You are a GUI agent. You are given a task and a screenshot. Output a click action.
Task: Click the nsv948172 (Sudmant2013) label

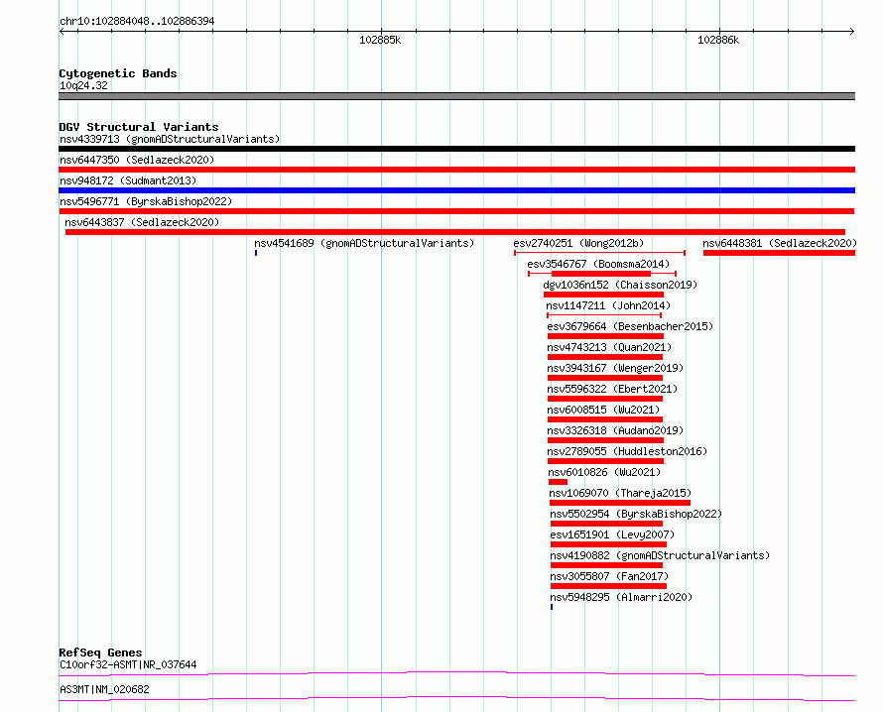click(x=128, y=180)
